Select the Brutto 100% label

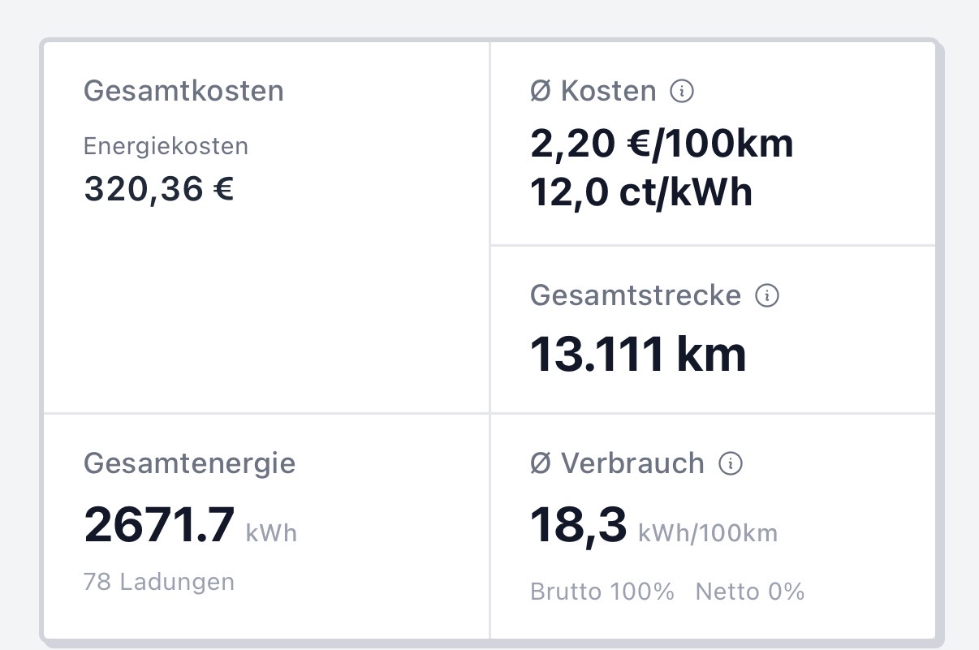click(x=602, y=592)
